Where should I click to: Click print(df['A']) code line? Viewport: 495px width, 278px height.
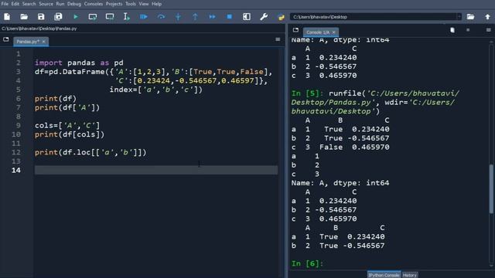67,107
